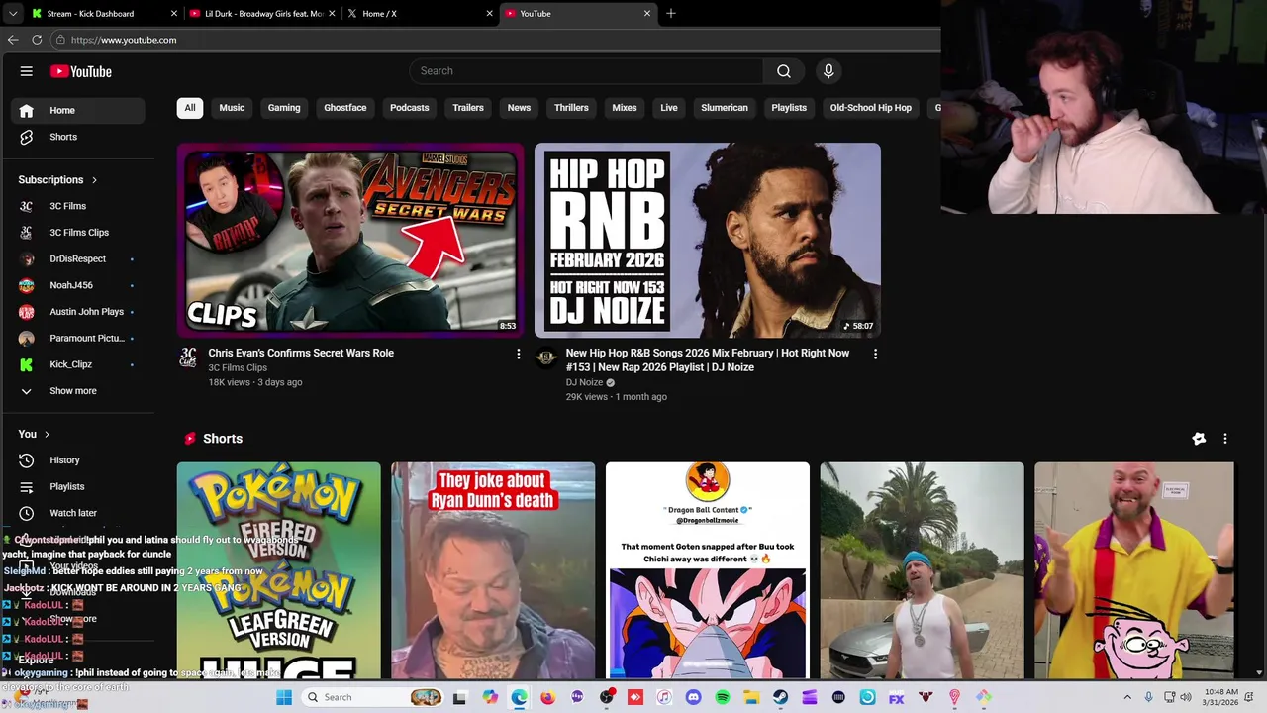Open Spotify from the taskbar
Viewport: 1267px width, 713px height.
(723, 697)
